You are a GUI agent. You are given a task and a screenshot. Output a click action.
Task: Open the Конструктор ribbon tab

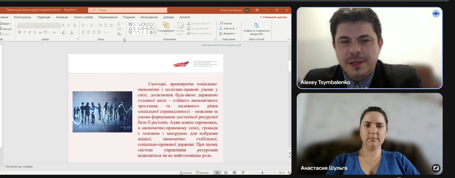pos(23,17)
